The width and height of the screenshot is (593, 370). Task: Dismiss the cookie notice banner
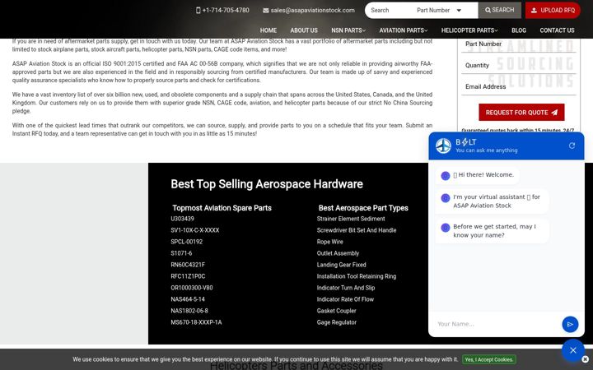click(585, 359)
